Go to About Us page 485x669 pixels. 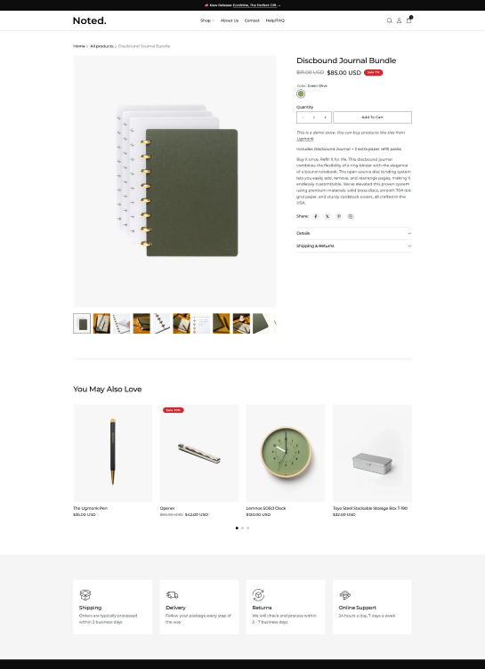click(230, 20)
